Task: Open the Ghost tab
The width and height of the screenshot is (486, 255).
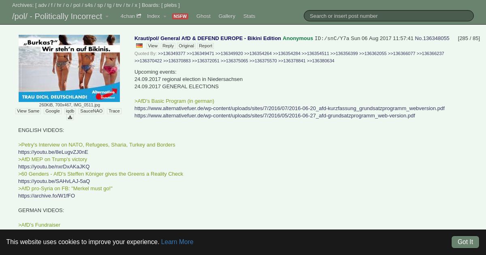Action: [x=203, y=16]
